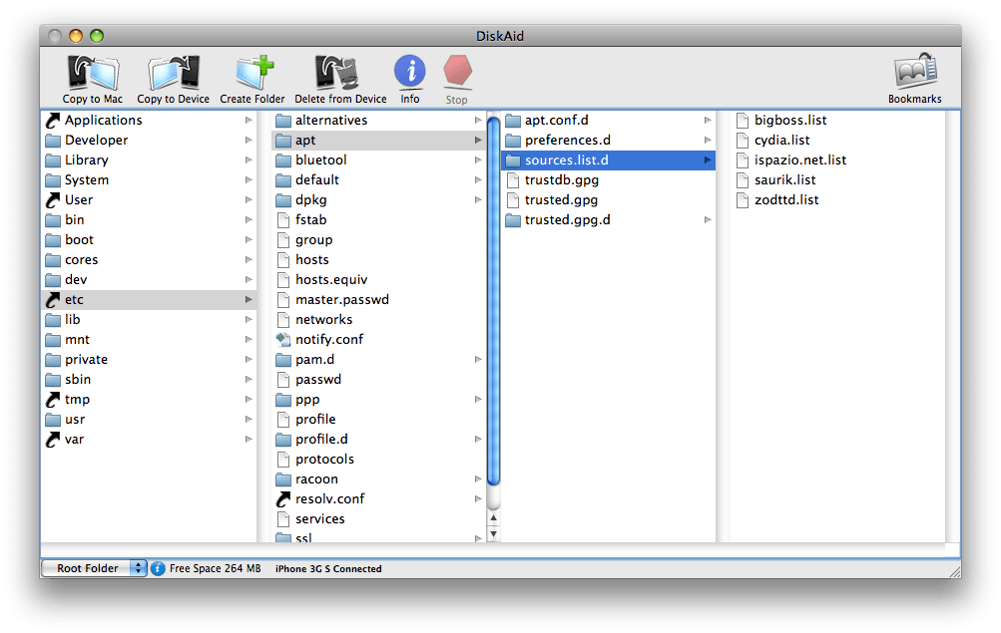Click the resolv.conf alias icon
The height and width of the screenshot is (633, 1001).
[x=283, y=499]
